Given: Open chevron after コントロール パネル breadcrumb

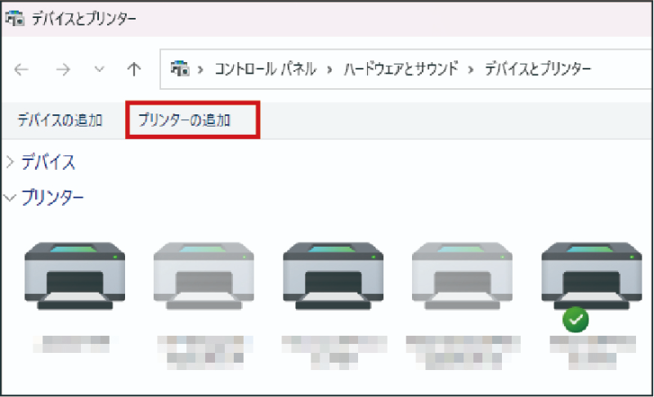Looking at the screenshot, I should 329,69.
